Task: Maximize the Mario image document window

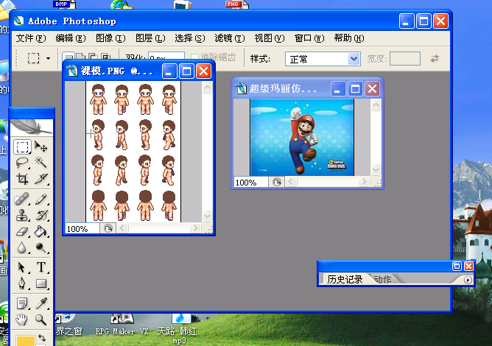Action: click(355, 89)
